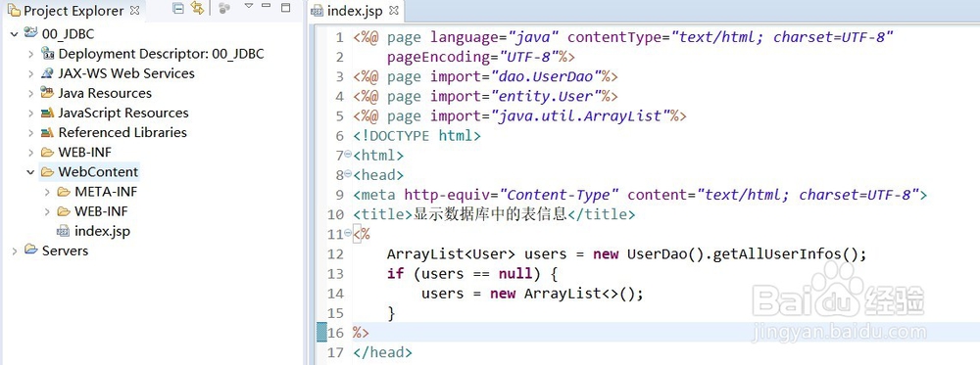
Task: Expand the JAX-WS Web Services node
Action: 30,73
